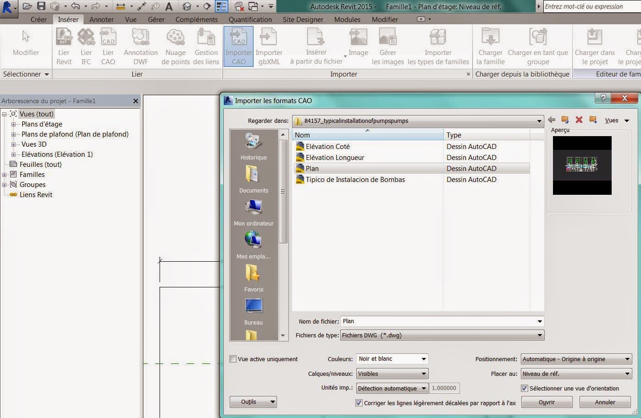Open Historique in dialog places sidebar
The image size is (641, 418).
(254, 147)
